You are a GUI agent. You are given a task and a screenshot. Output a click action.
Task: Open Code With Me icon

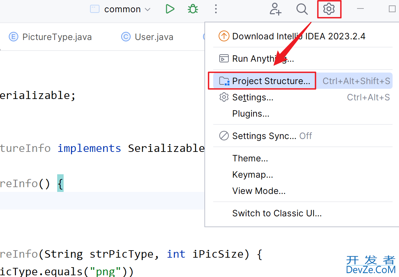pos(275,9)
